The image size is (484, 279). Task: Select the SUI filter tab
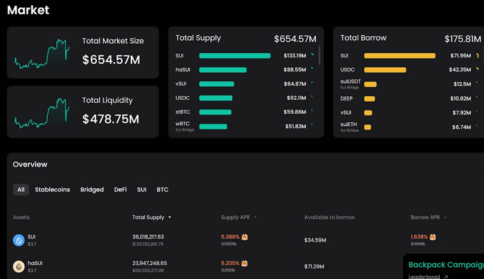click(142, 189)
